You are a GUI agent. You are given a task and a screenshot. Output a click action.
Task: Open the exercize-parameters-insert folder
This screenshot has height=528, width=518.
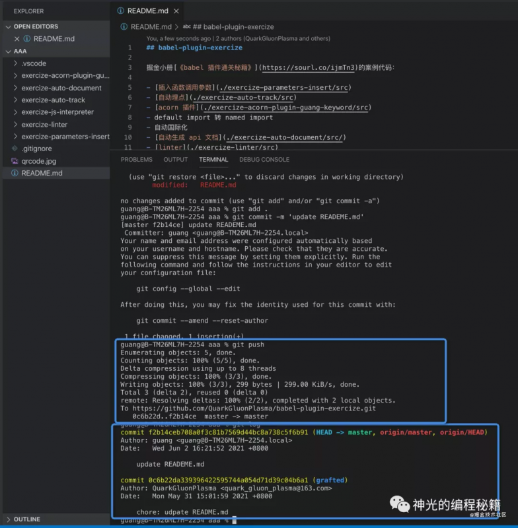[x=65, y=137]
